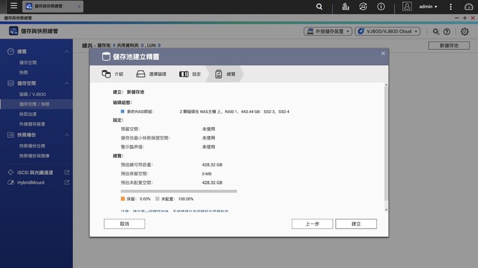This screenshot has width=478, height=268.
Task: Click the help question mark icon
Action: pos(447,31)
